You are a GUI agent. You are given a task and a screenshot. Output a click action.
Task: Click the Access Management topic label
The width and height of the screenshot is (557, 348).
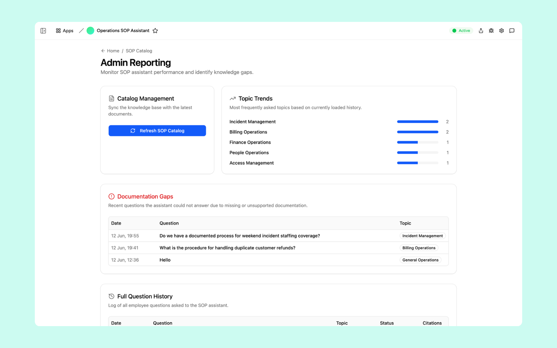pyautogui.click(x=252, y=163)
